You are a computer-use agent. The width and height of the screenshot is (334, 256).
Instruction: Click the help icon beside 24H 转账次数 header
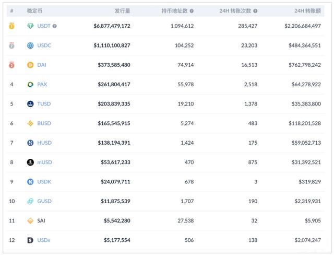point(255,11)
